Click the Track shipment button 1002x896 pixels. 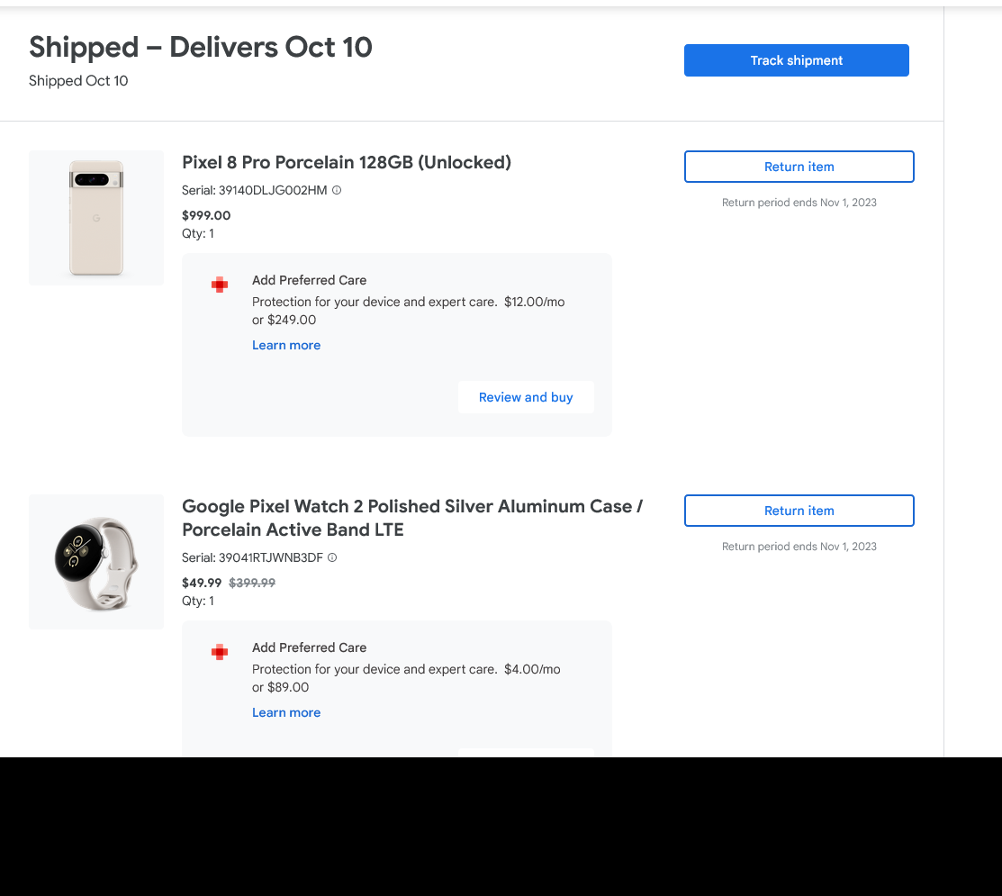[796, 60]
